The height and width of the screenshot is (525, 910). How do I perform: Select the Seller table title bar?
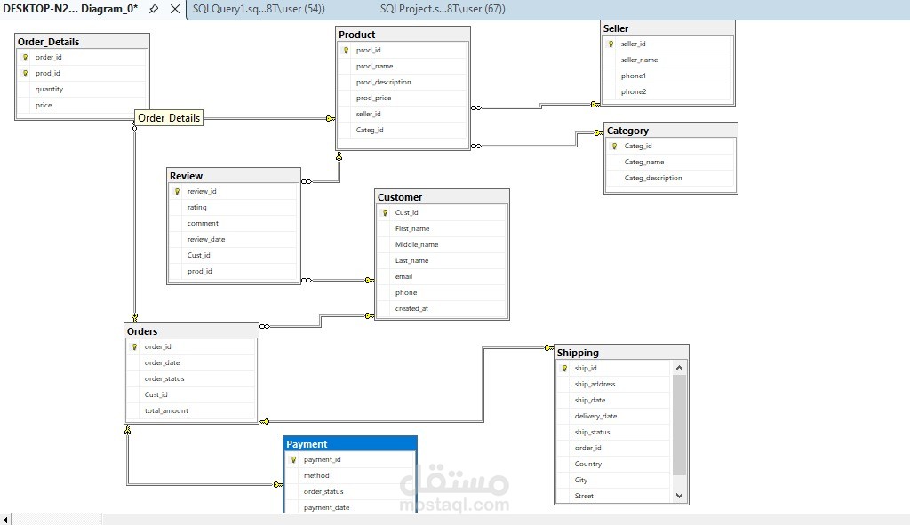[667, 28]
